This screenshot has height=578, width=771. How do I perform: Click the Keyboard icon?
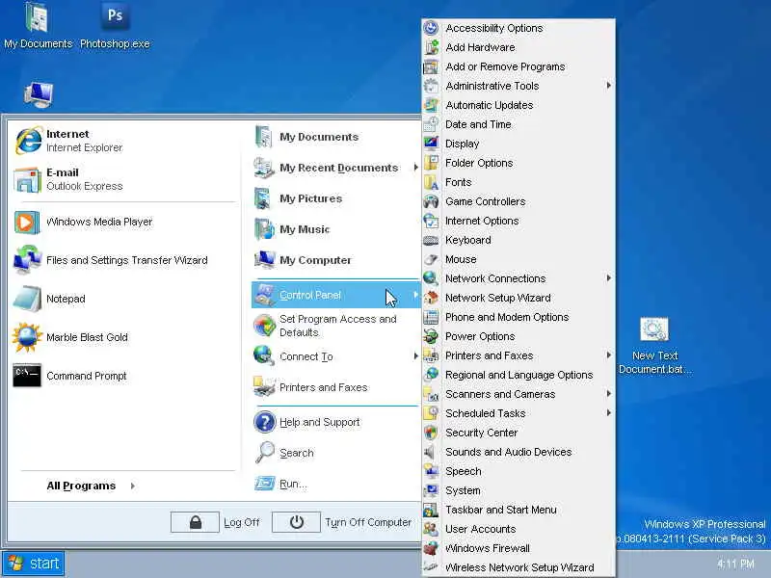(431, 240)
